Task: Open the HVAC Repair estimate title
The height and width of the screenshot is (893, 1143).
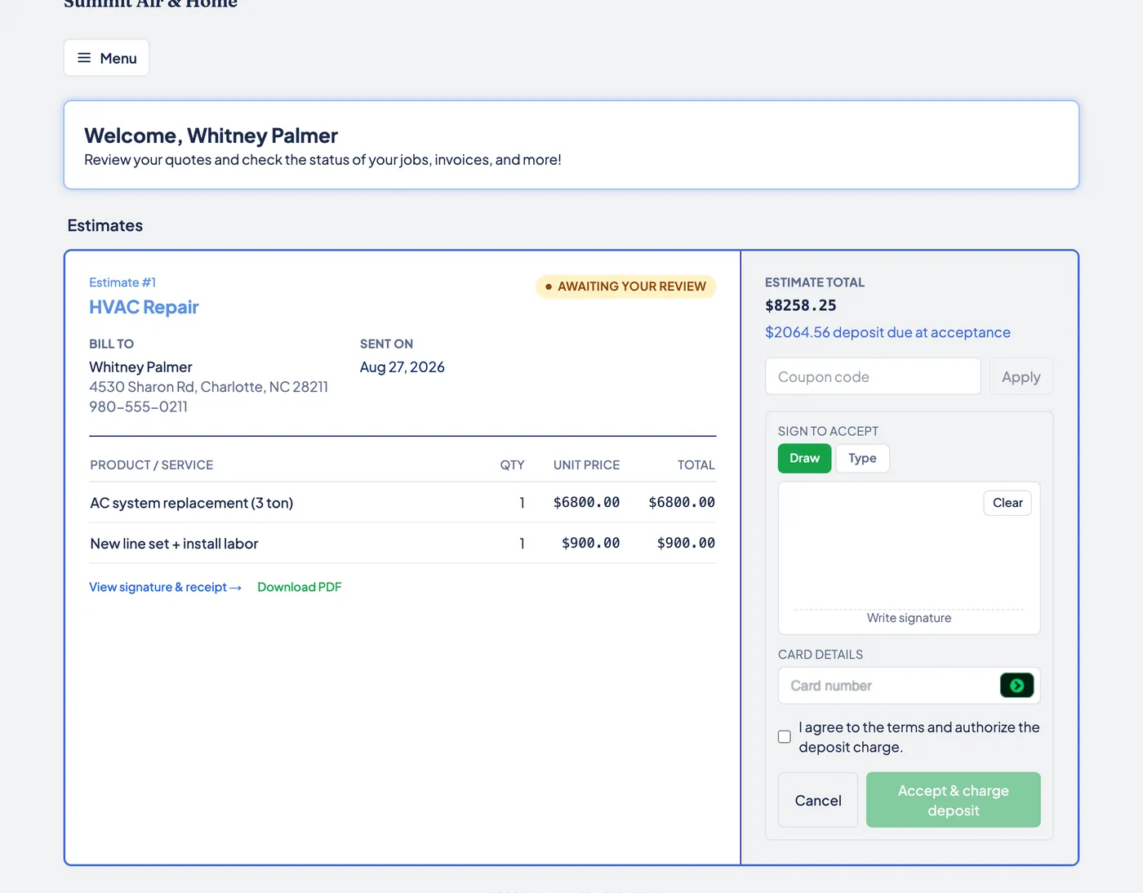Action: (144, 308)
